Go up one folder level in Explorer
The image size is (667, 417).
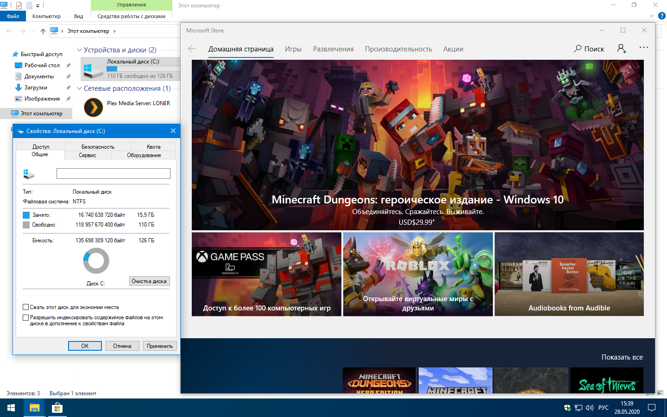point(43,31)
